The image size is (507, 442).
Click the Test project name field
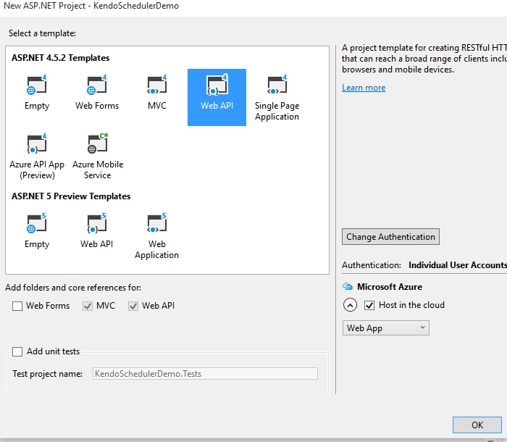point(205,374)
